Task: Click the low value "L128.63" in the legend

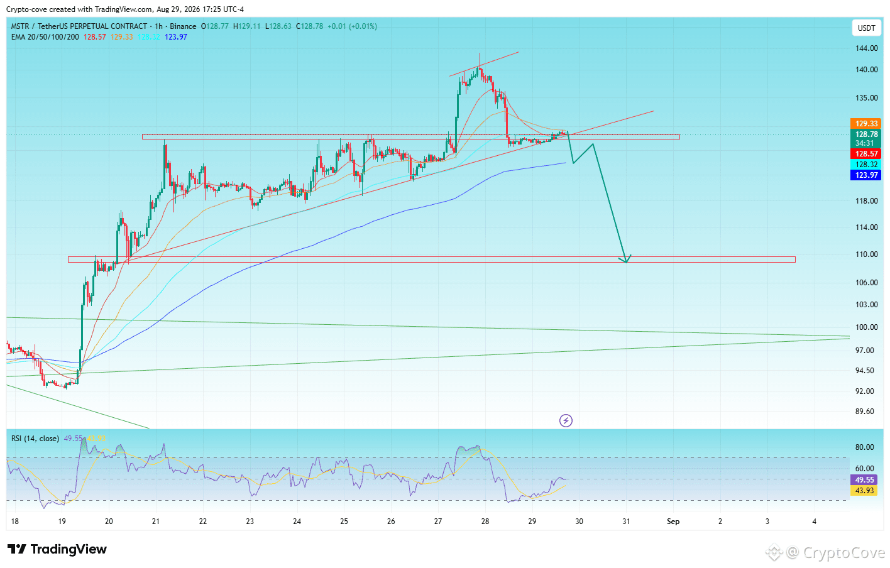Action: click(278, 26)
